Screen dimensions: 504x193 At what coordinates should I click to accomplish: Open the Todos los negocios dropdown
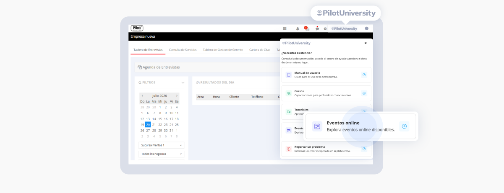tap(162, 154)
